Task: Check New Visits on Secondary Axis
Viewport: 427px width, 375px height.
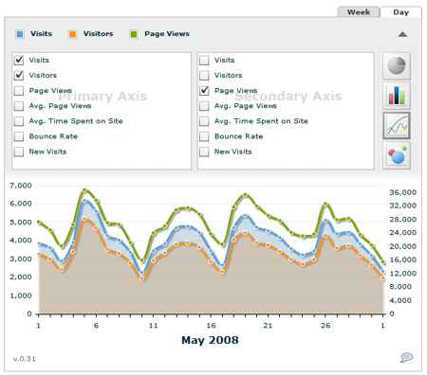Action: tap(204, 152)
